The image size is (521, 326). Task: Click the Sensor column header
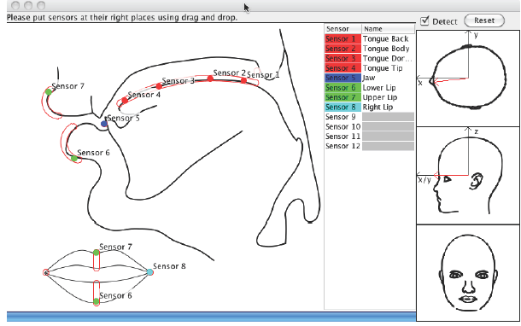(342, 29)
